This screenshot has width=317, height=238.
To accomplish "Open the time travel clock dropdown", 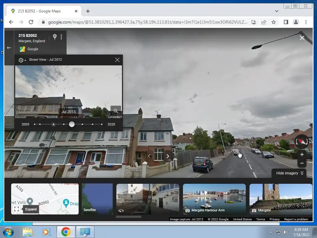I will [x=22, y=60].
